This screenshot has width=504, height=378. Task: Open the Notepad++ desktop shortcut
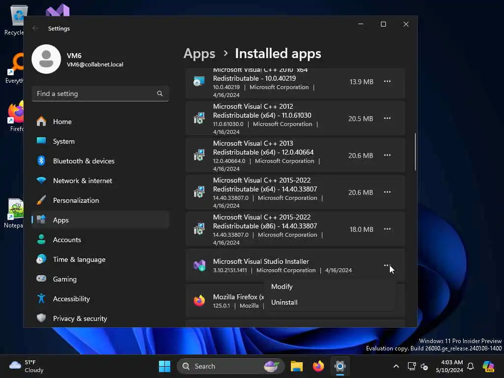tap(14, 214)
